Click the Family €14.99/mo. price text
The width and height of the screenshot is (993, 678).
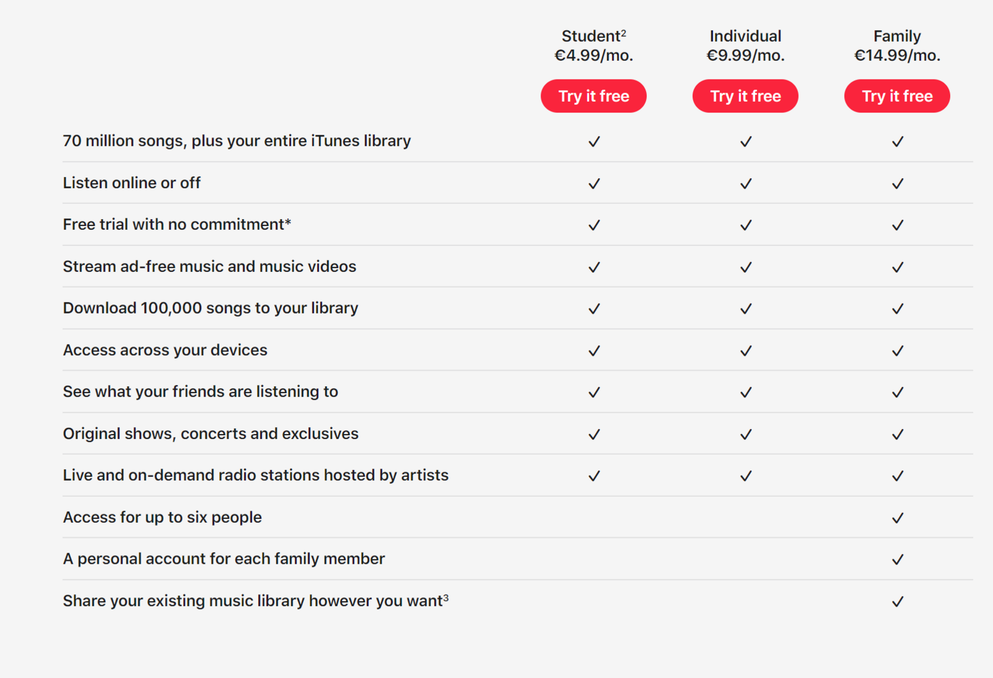tap(897, 55)
